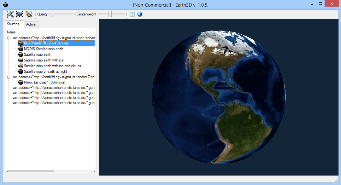Click globe icon beside Mirror: Landsat7
Image resolution: width=341 pixels, height=185 pixels.
pos(21,82)
